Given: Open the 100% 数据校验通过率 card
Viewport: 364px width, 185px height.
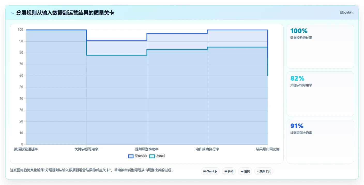Looking at the screenshot, I should (x=320, y=46).
